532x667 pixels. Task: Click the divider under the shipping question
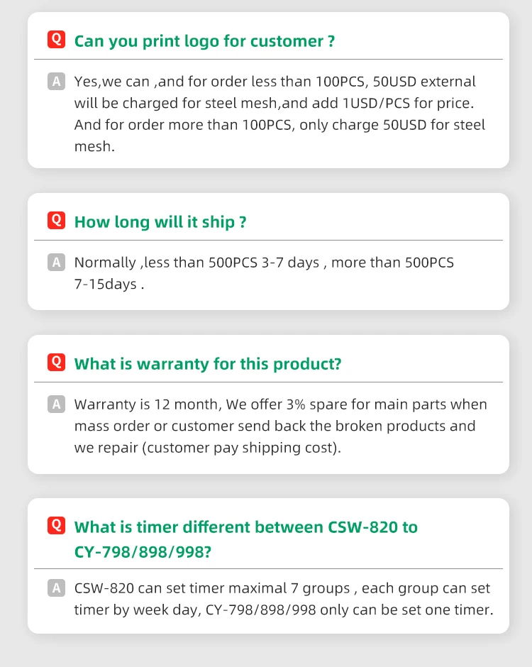tap(268, 241)
